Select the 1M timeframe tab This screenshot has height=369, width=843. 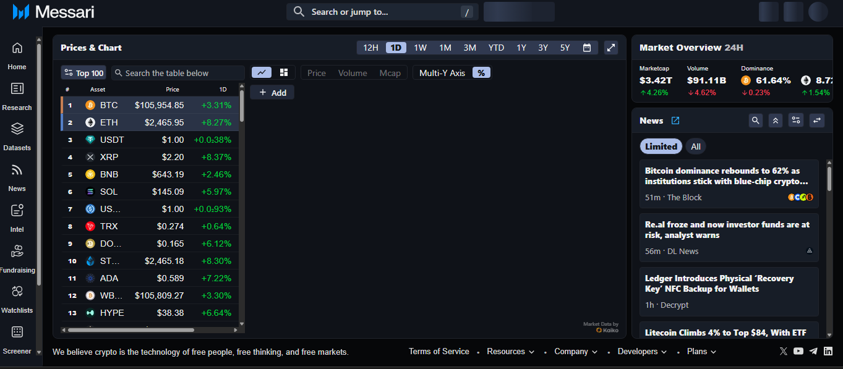(445, 48)
